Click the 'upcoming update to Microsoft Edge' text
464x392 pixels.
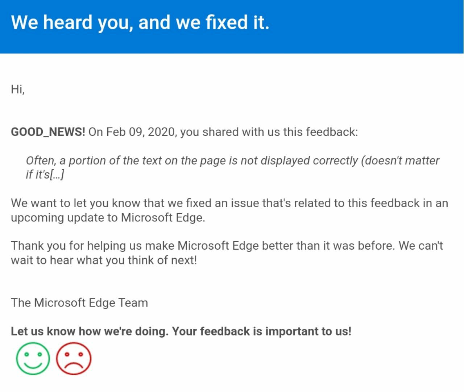(108, 217)
